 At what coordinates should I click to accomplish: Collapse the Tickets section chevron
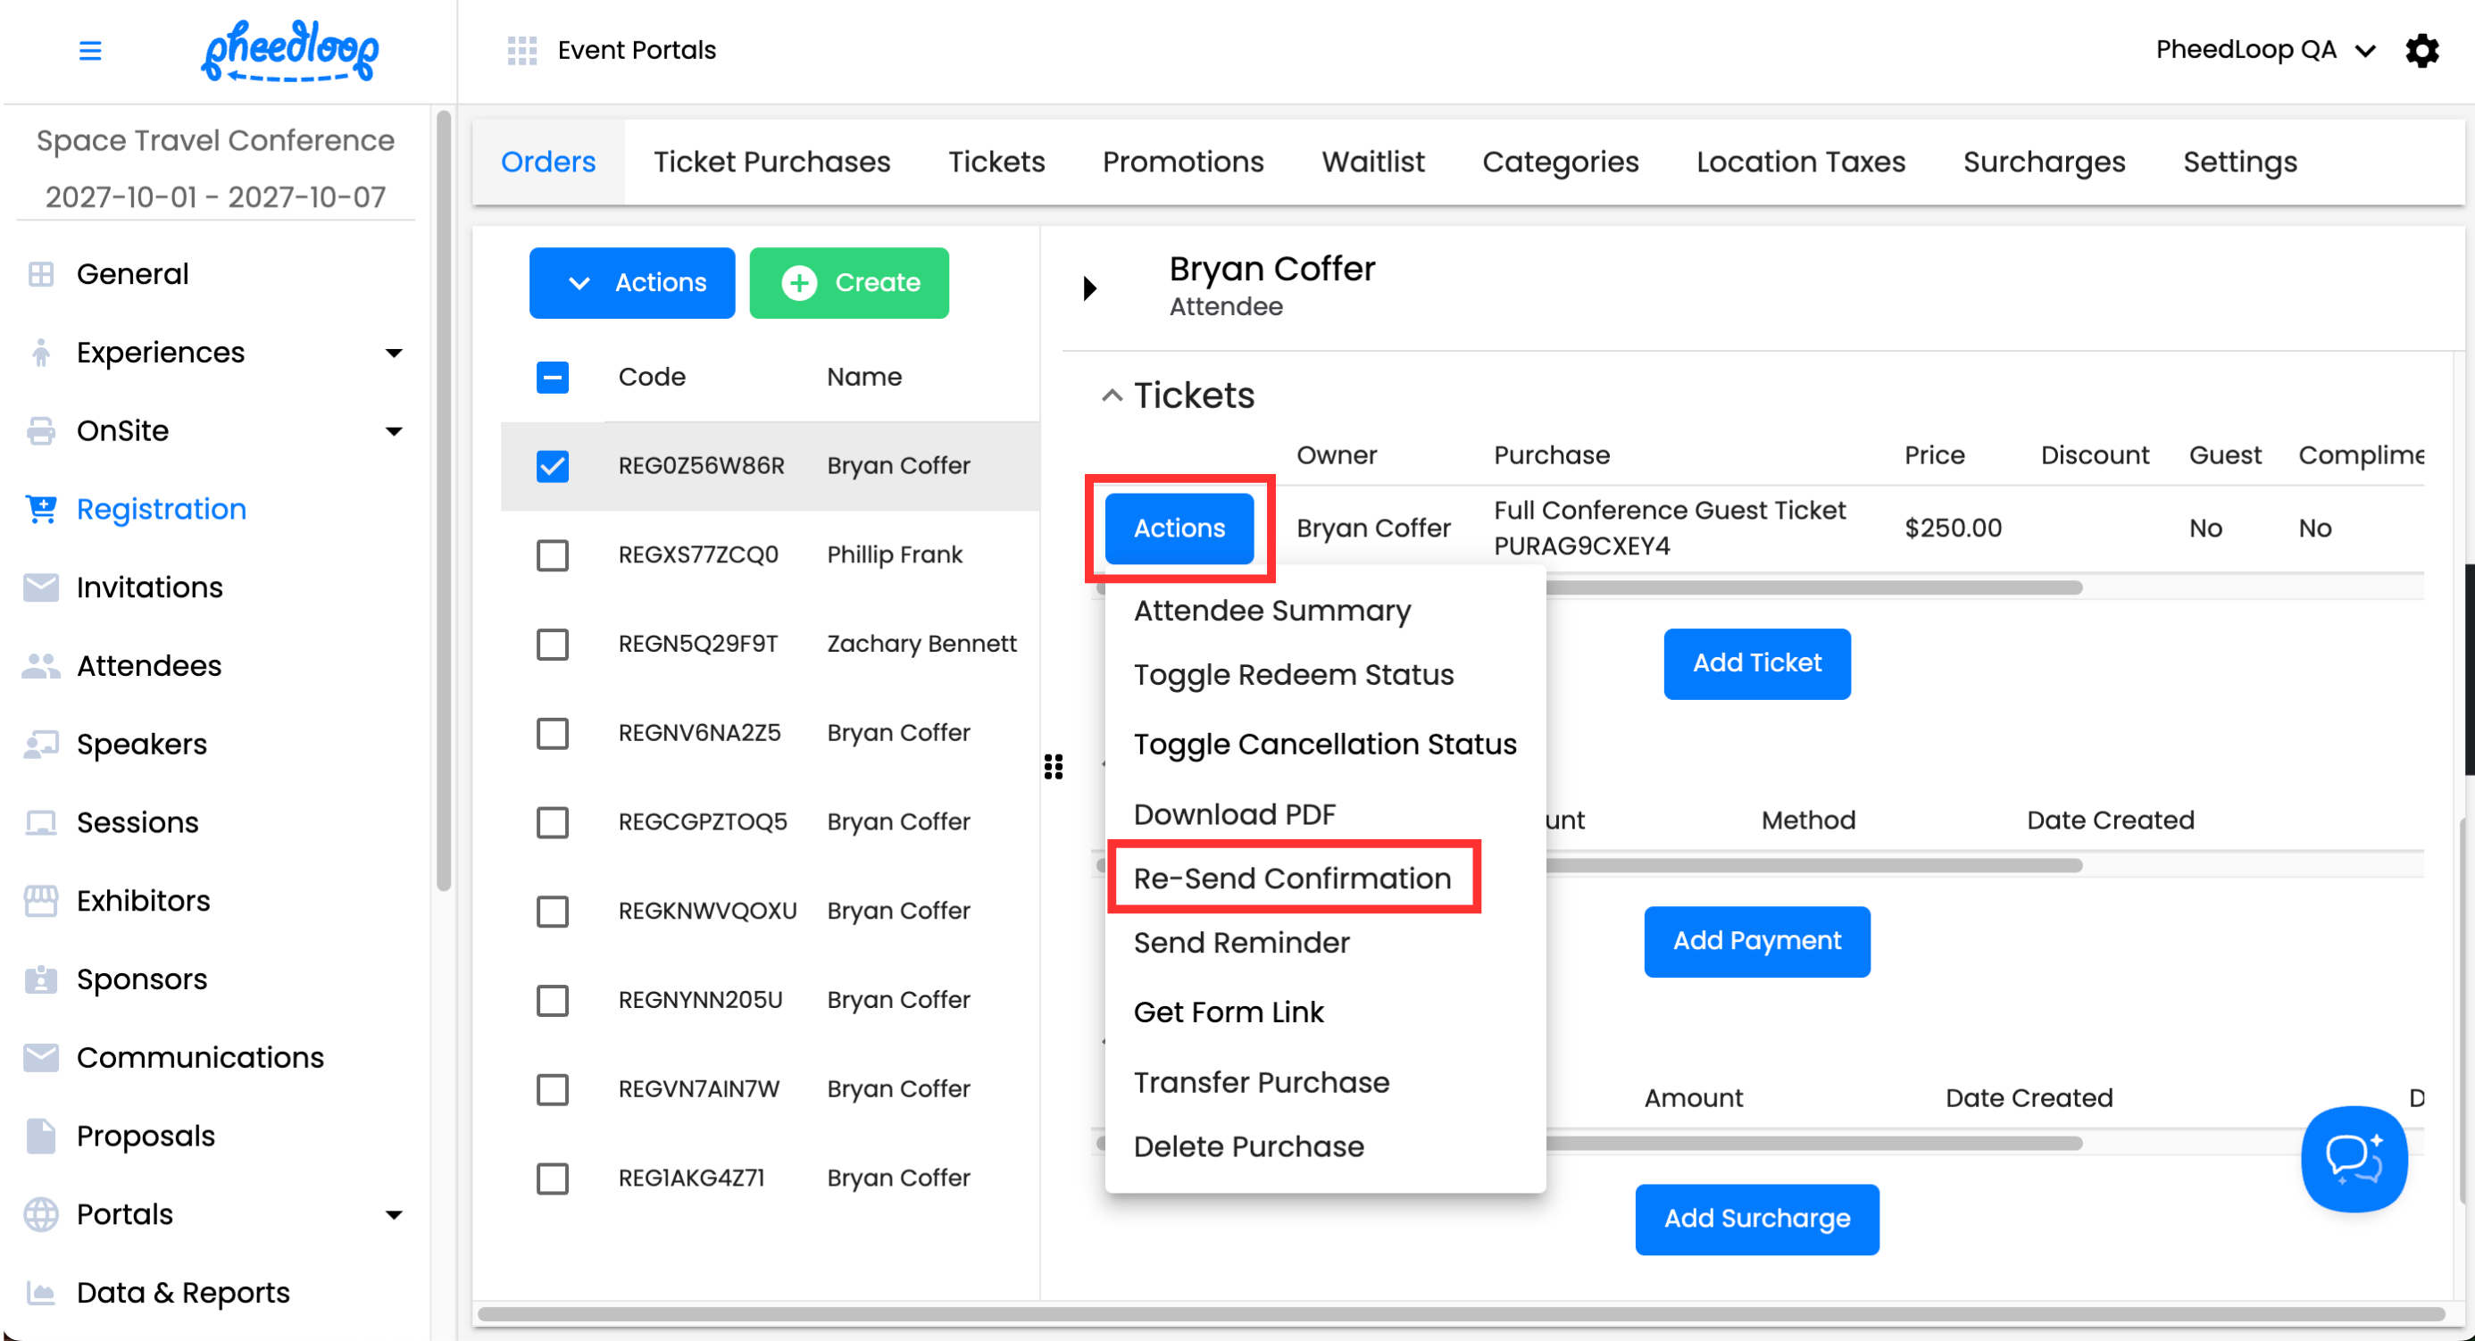point(1112,396)
